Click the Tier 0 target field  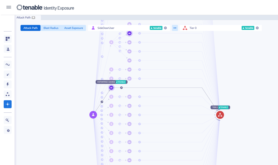point(221,28)
